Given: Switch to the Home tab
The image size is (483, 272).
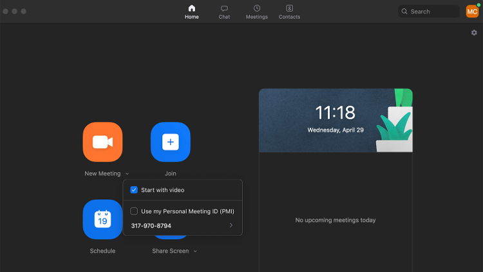Looking at the screenshot, I should click(x=192, y=12).
